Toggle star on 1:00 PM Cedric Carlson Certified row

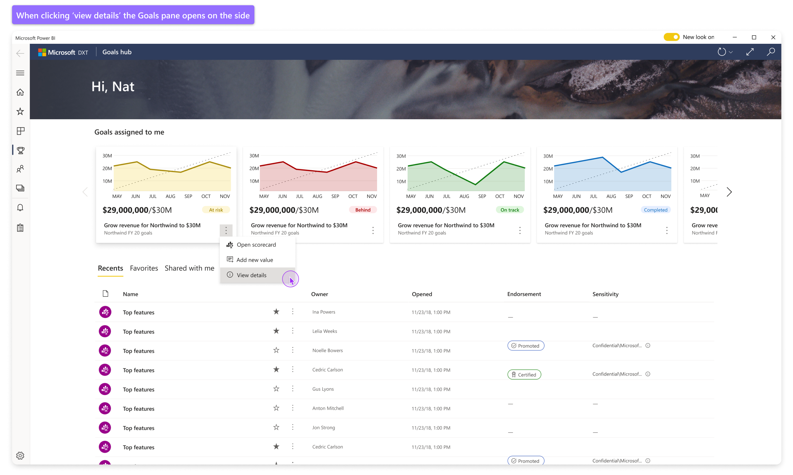276,369
